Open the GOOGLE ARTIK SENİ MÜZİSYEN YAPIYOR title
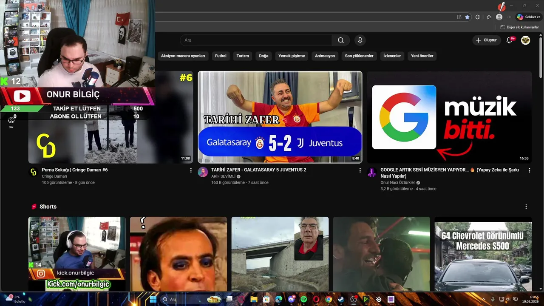The image size is (544, 306). 450,173
